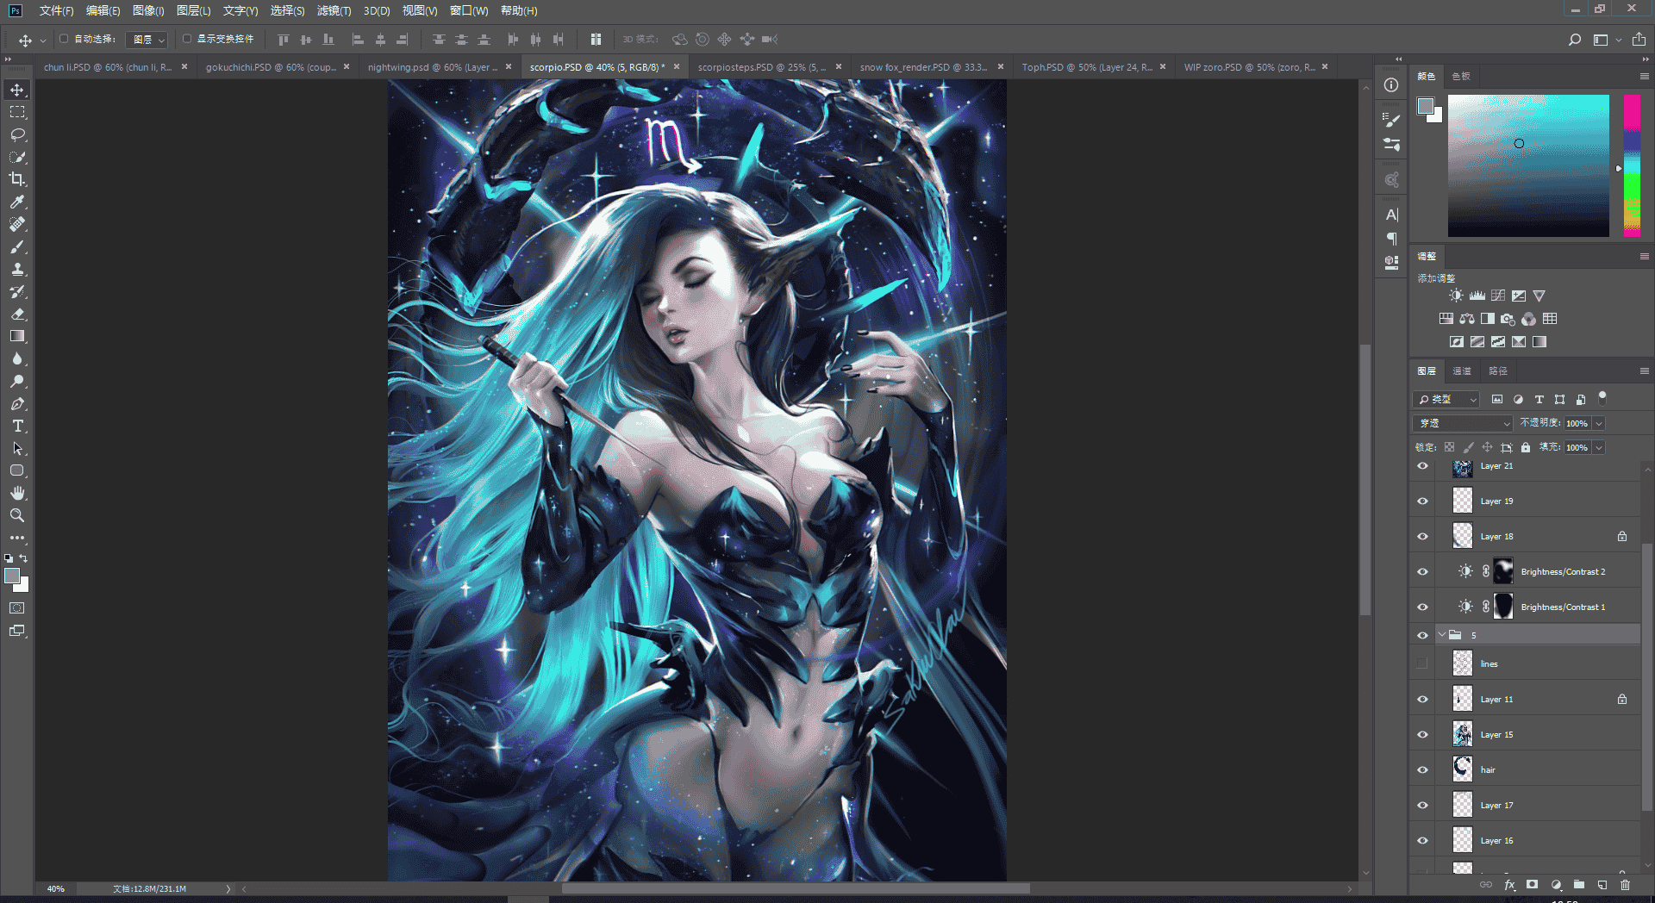1655x903 pixels.
Task: Click the foreground color swatch in Color panel
Action: 1426,106
